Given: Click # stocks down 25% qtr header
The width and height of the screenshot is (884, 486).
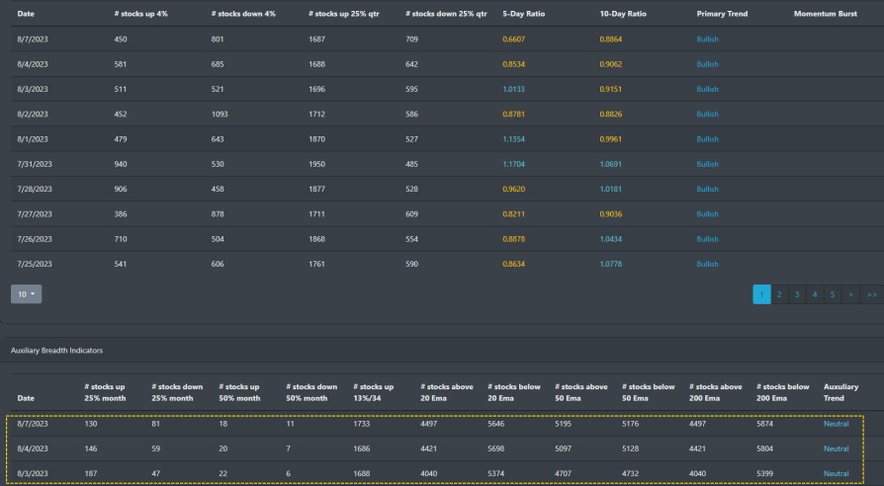Looking at the screenshot, I should tap(446, 14).
